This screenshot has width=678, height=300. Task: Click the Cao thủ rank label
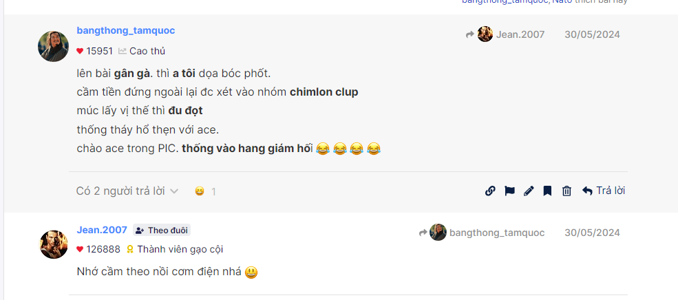pyautogui.click(x=147, y=51)
